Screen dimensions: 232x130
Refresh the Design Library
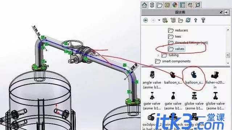pos(188,20)
